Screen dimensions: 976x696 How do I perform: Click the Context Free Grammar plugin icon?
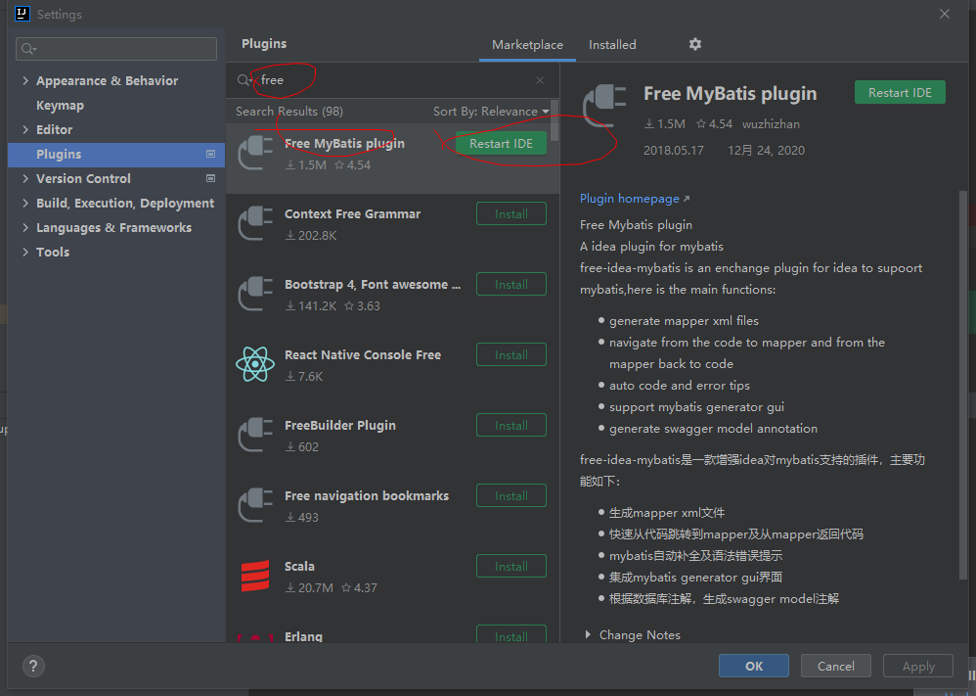(255, 224)
